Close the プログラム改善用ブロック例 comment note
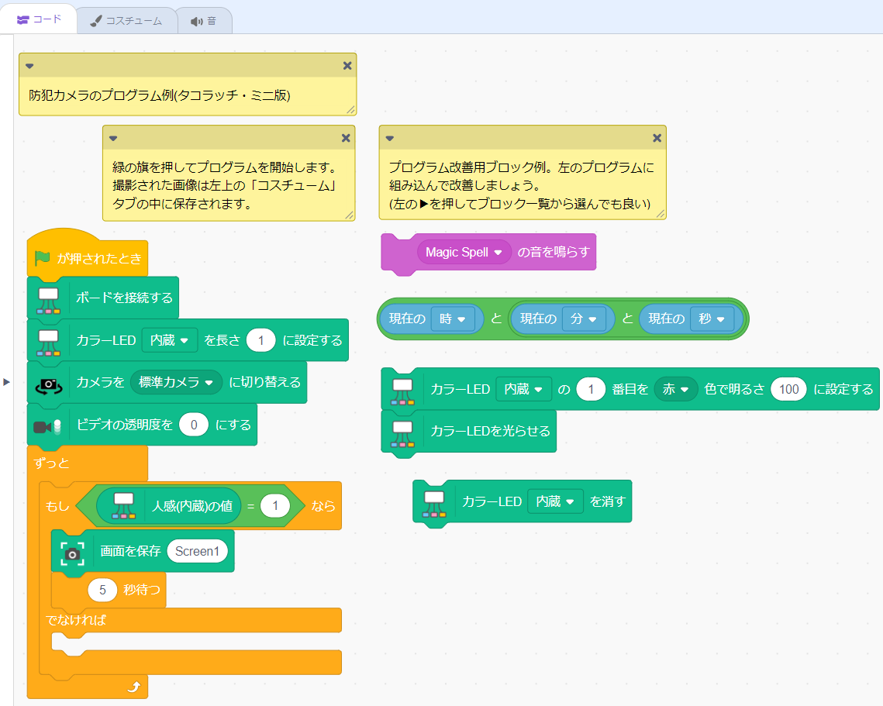This screenshot has height=706, width=883. (657, 138)
